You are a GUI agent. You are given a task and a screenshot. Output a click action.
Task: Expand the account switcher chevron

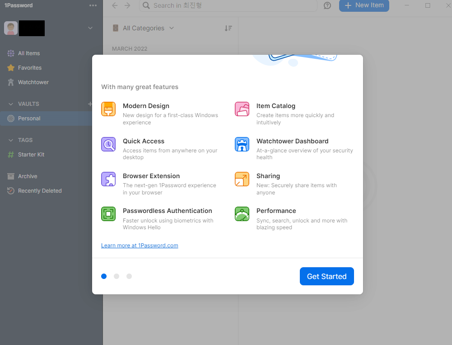[x=90, y=28]
